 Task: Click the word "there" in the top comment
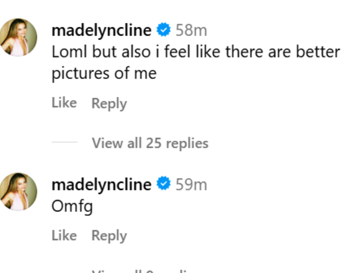[x=244, y=52]
